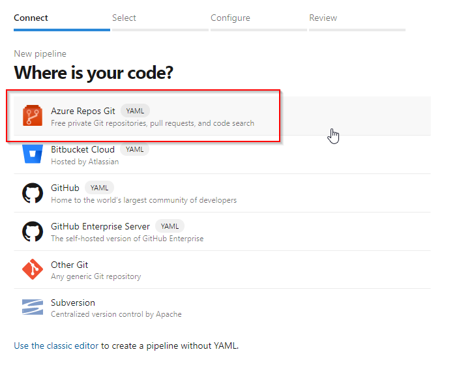Choose Azure Repos Git as source

click(x=222, y=116)
